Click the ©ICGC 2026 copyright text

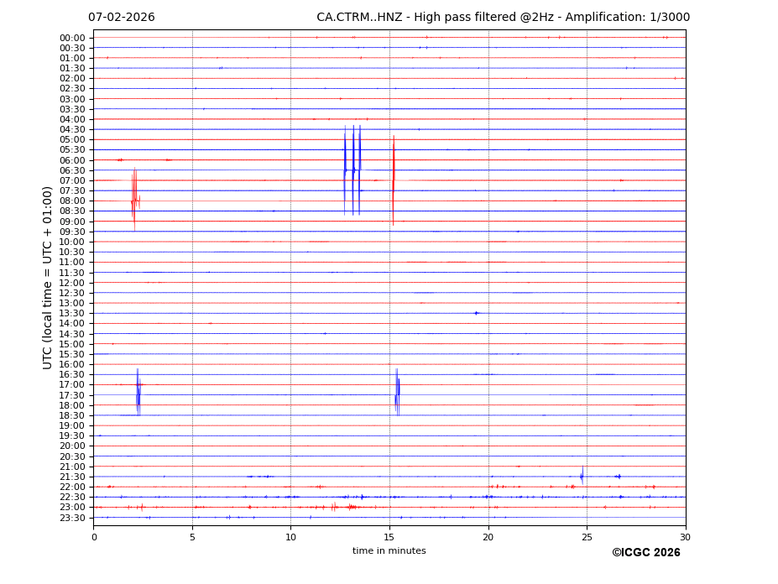645,553
